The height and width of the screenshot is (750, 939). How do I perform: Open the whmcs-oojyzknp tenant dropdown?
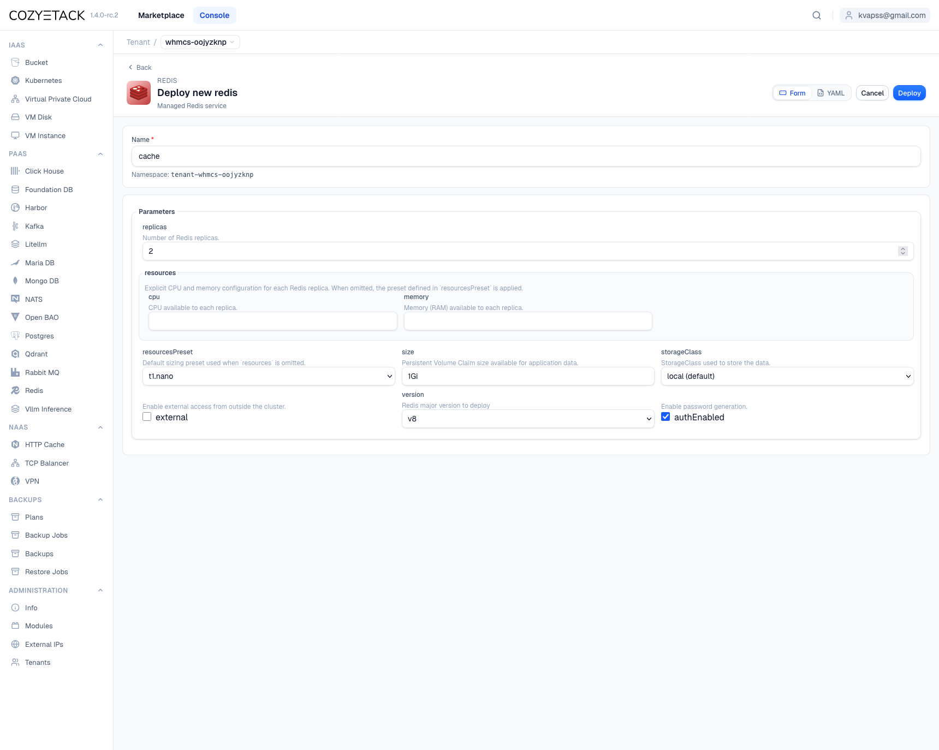200,42
